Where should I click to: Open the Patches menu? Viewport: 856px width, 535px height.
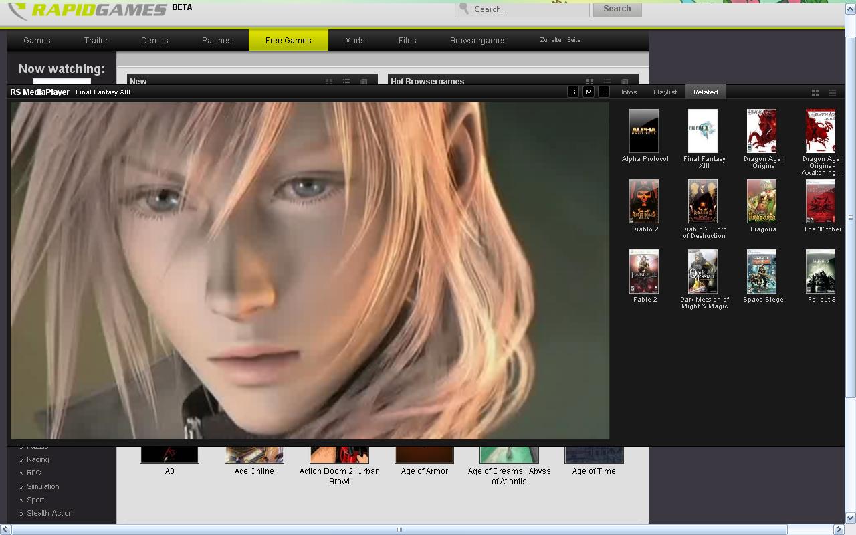(x=217, y=40)
